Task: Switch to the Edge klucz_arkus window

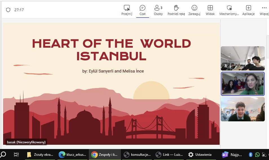Action: click(72, 154)
